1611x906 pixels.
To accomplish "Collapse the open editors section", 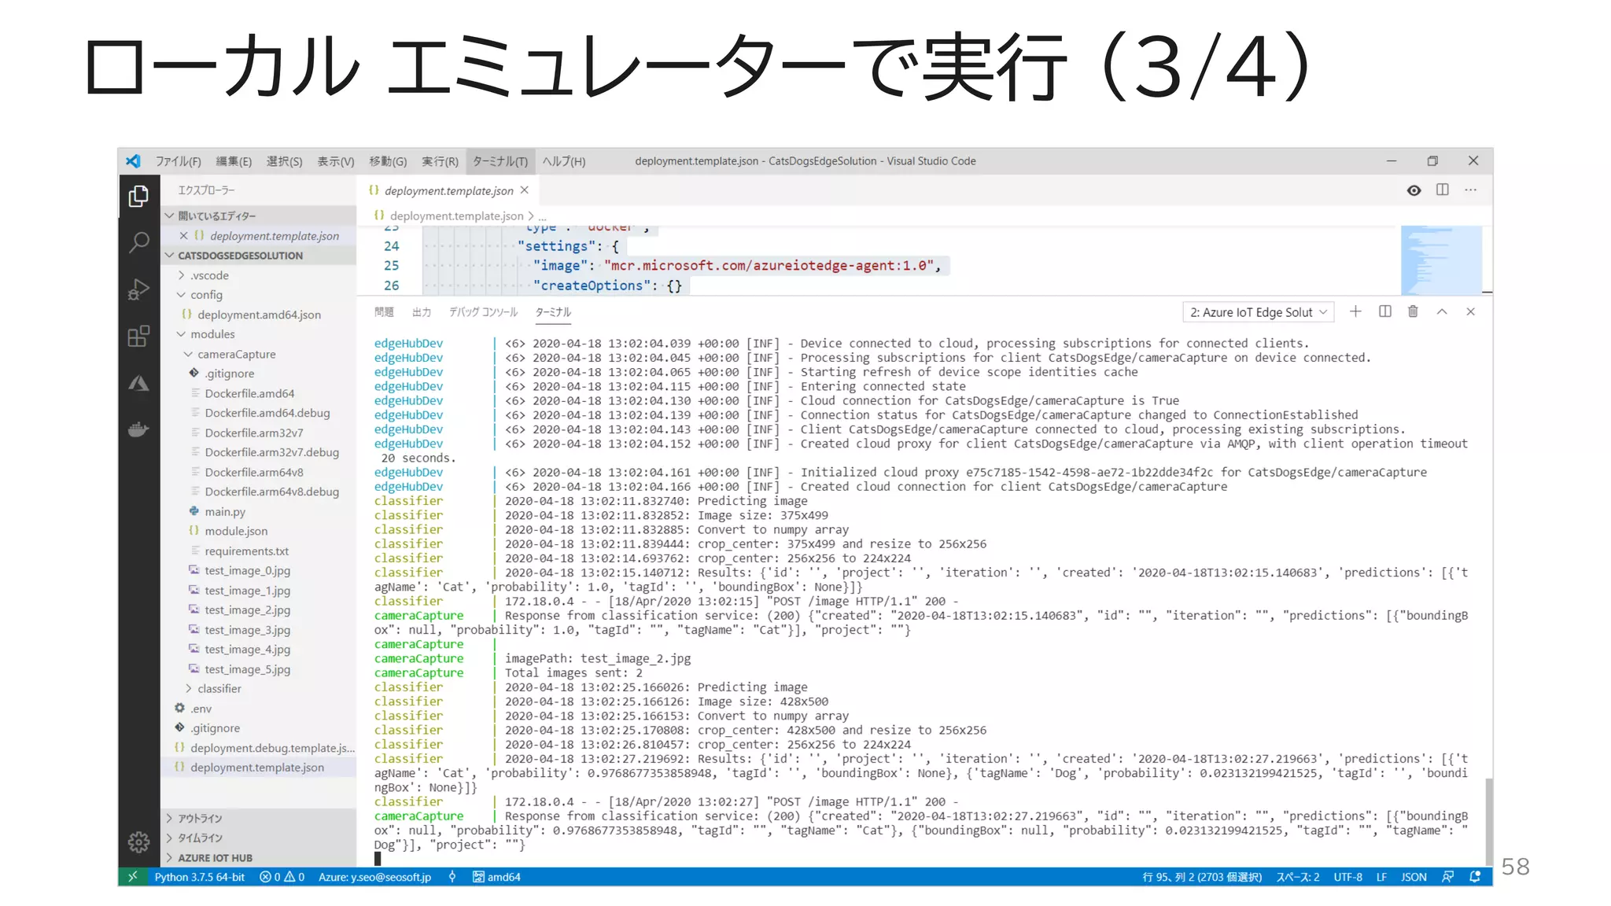I will [x=259, y=215].
